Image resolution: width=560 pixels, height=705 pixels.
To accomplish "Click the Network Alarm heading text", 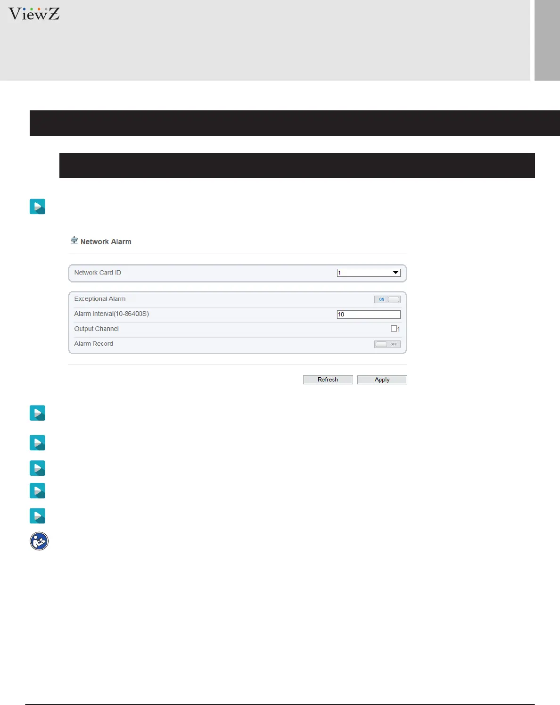I will point(106,242).
